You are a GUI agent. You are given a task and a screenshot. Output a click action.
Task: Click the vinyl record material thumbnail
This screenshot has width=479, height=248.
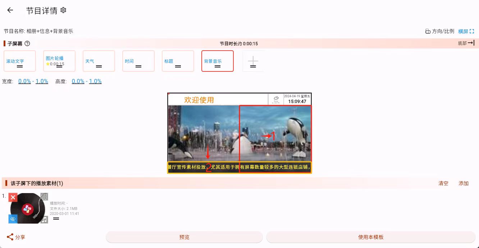28,208
